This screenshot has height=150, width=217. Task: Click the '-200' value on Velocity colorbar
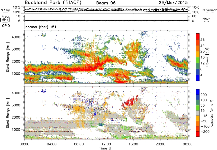coord(205,132)
